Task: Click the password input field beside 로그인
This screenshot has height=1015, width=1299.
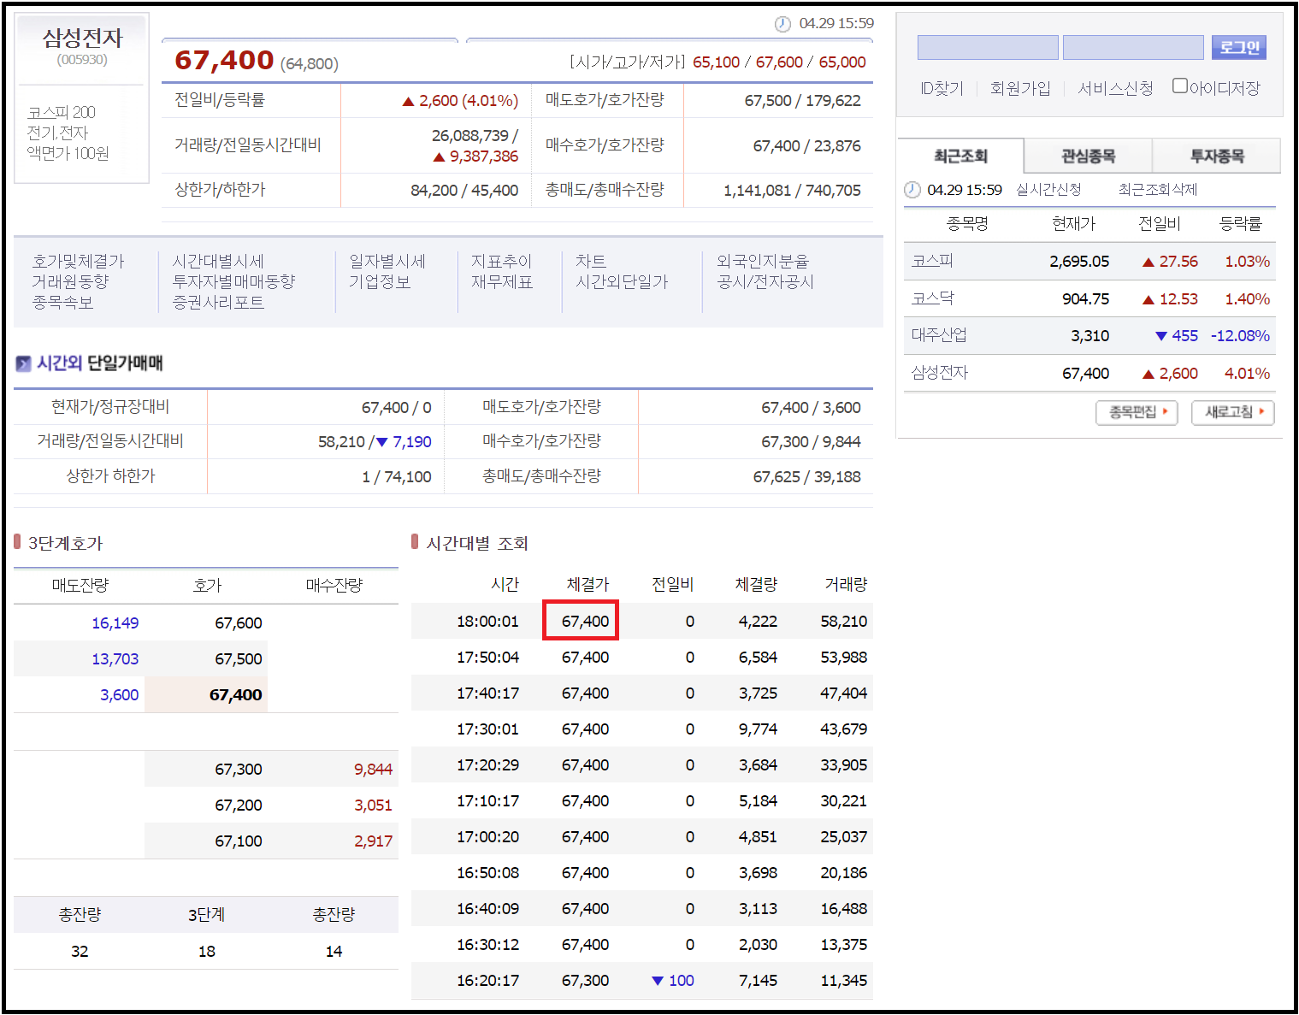Action: [x=1133, y=47]
